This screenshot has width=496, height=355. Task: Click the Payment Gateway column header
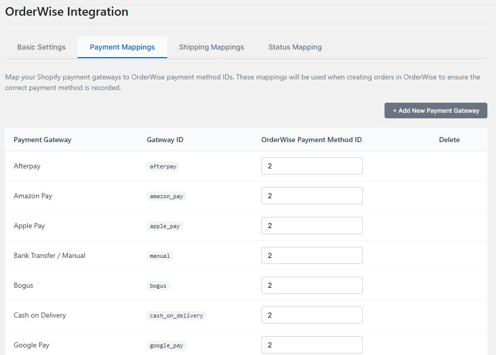(x=43, y=140)
